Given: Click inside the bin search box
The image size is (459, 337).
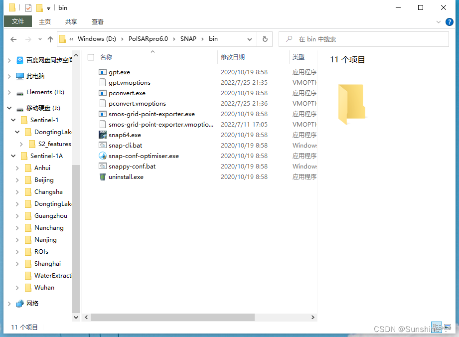Looking at the screenshot, I should pyautogui.click(x=364, y=39).
